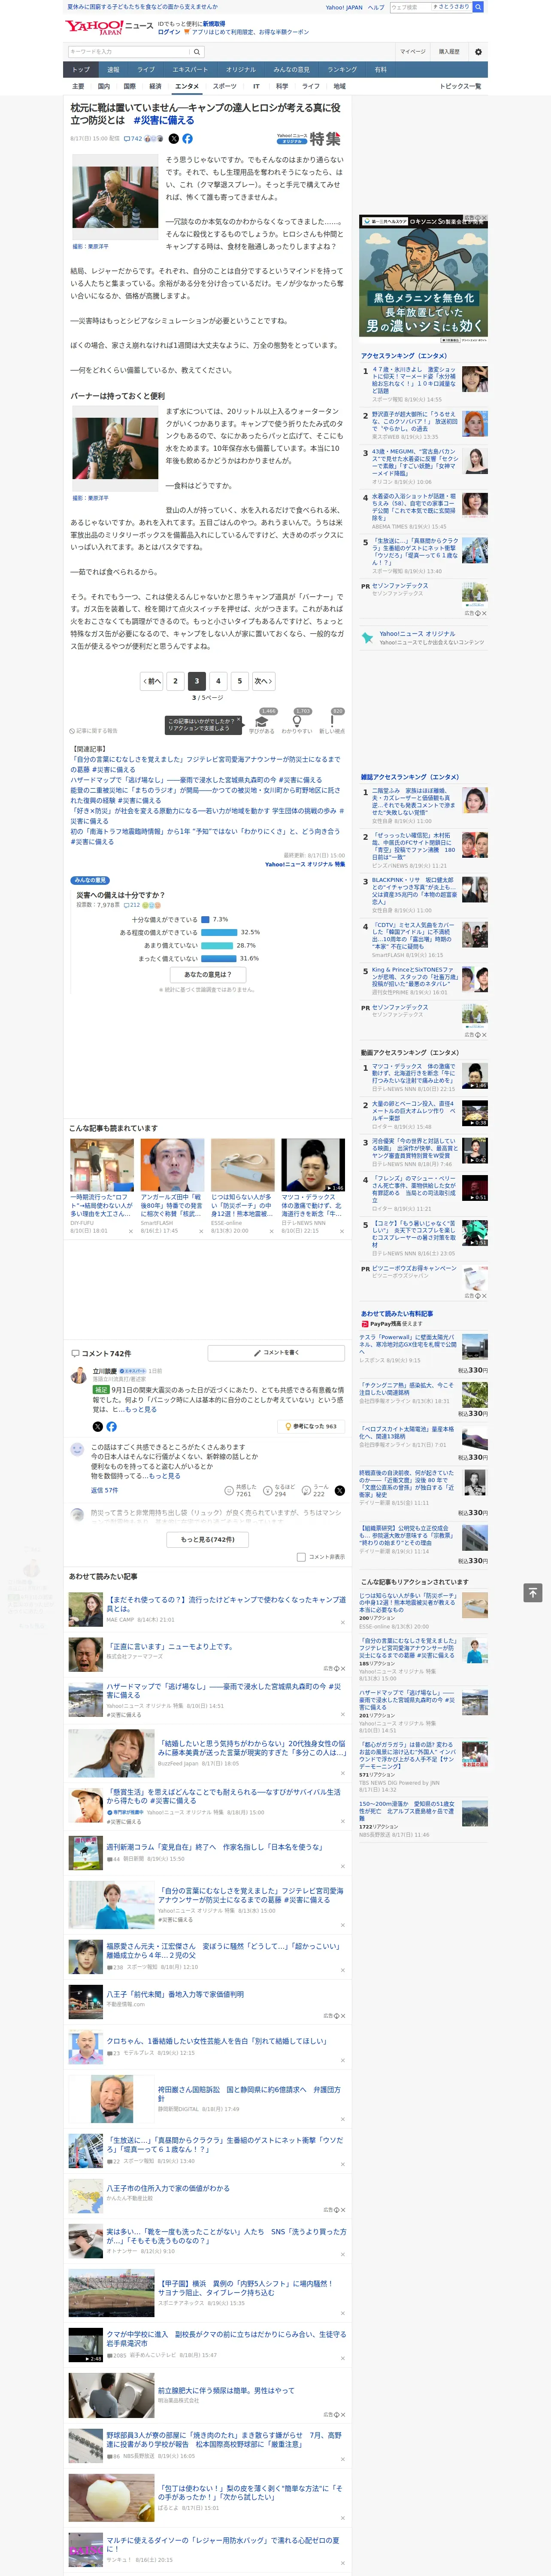
Task: Open アンガールズ田中 recommended article card
Action: click(172, 1187)
